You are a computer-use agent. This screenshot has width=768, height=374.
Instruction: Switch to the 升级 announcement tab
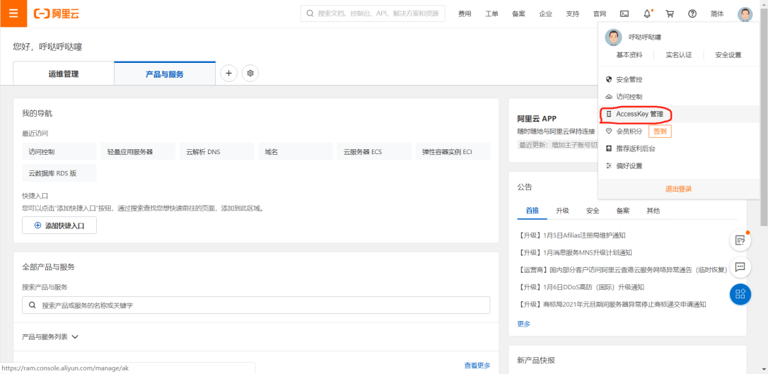(x=562, y=211)
